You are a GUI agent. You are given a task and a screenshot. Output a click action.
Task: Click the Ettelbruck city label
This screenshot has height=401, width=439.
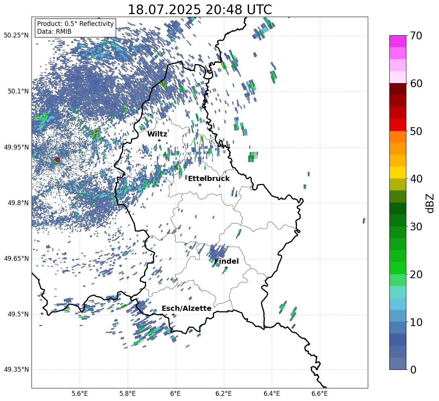(209, 179)
